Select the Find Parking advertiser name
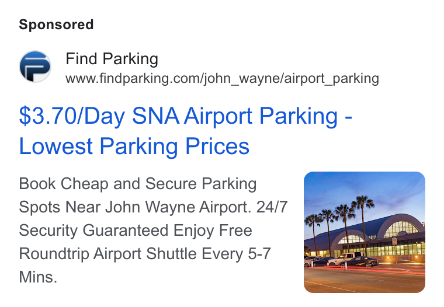The width and height of the screenshot is (444, 307). pos(112,59)
